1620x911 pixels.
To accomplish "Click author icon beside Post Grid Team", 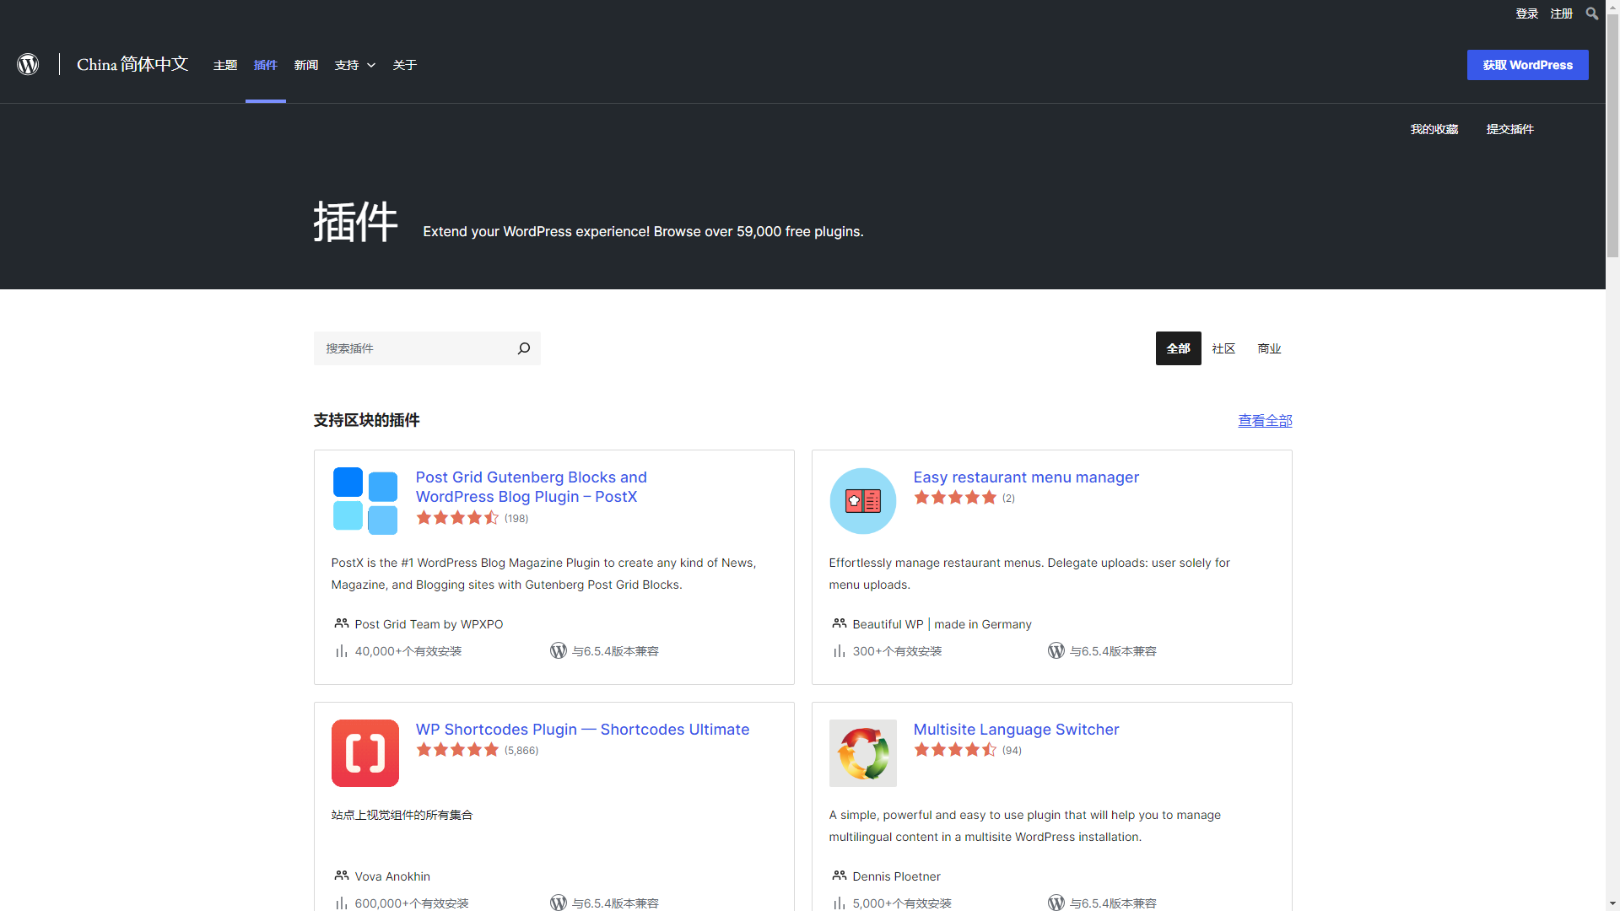I will pos(341,623).
